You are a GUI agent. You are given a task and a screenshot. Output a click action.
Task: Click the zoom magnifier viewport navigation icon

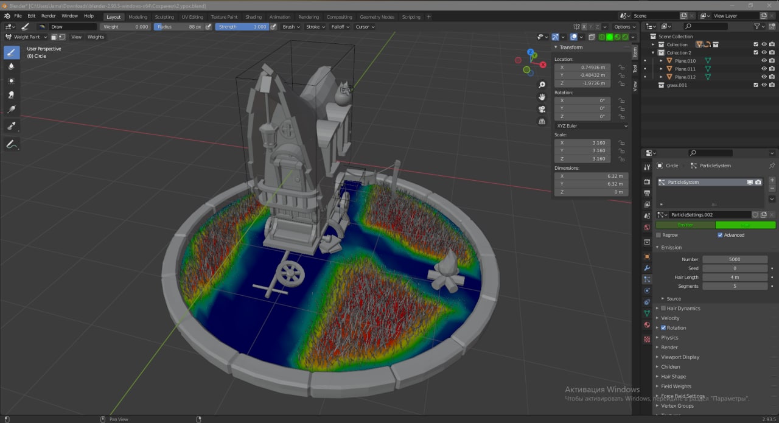point(542,85)
